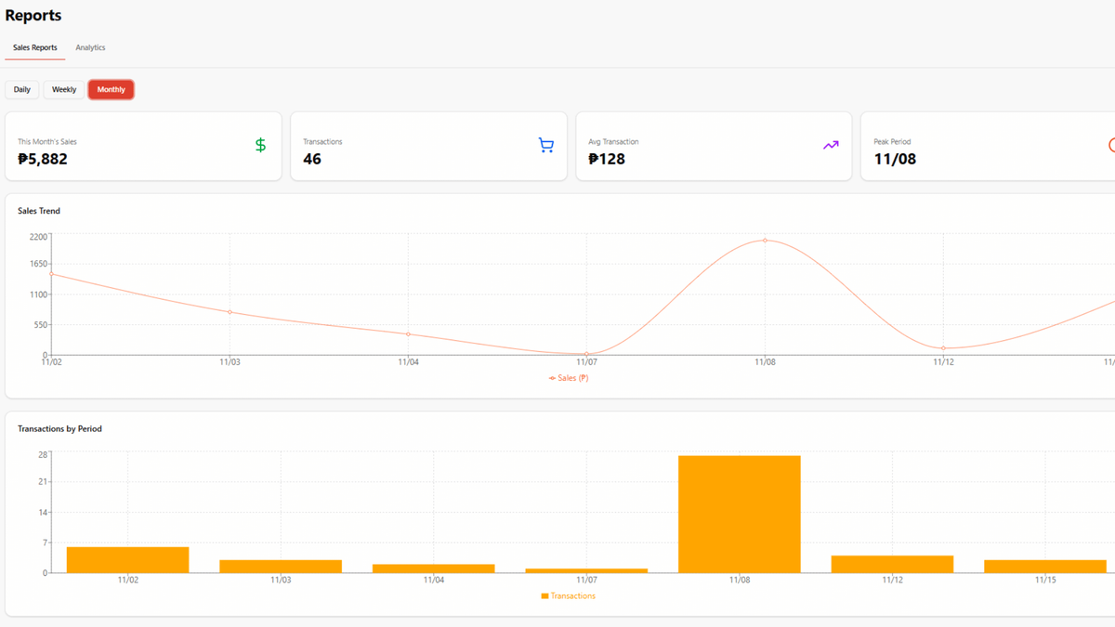Click the 2200 y-axis label
Image resolution: width=1115 pixels, height=627 pixels.
point(38,237)
